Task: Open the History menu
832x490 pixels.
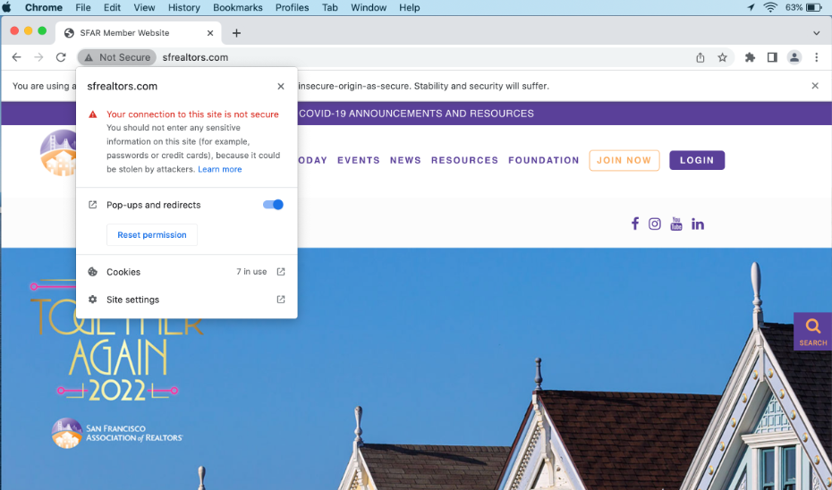Action: point(184,7)
